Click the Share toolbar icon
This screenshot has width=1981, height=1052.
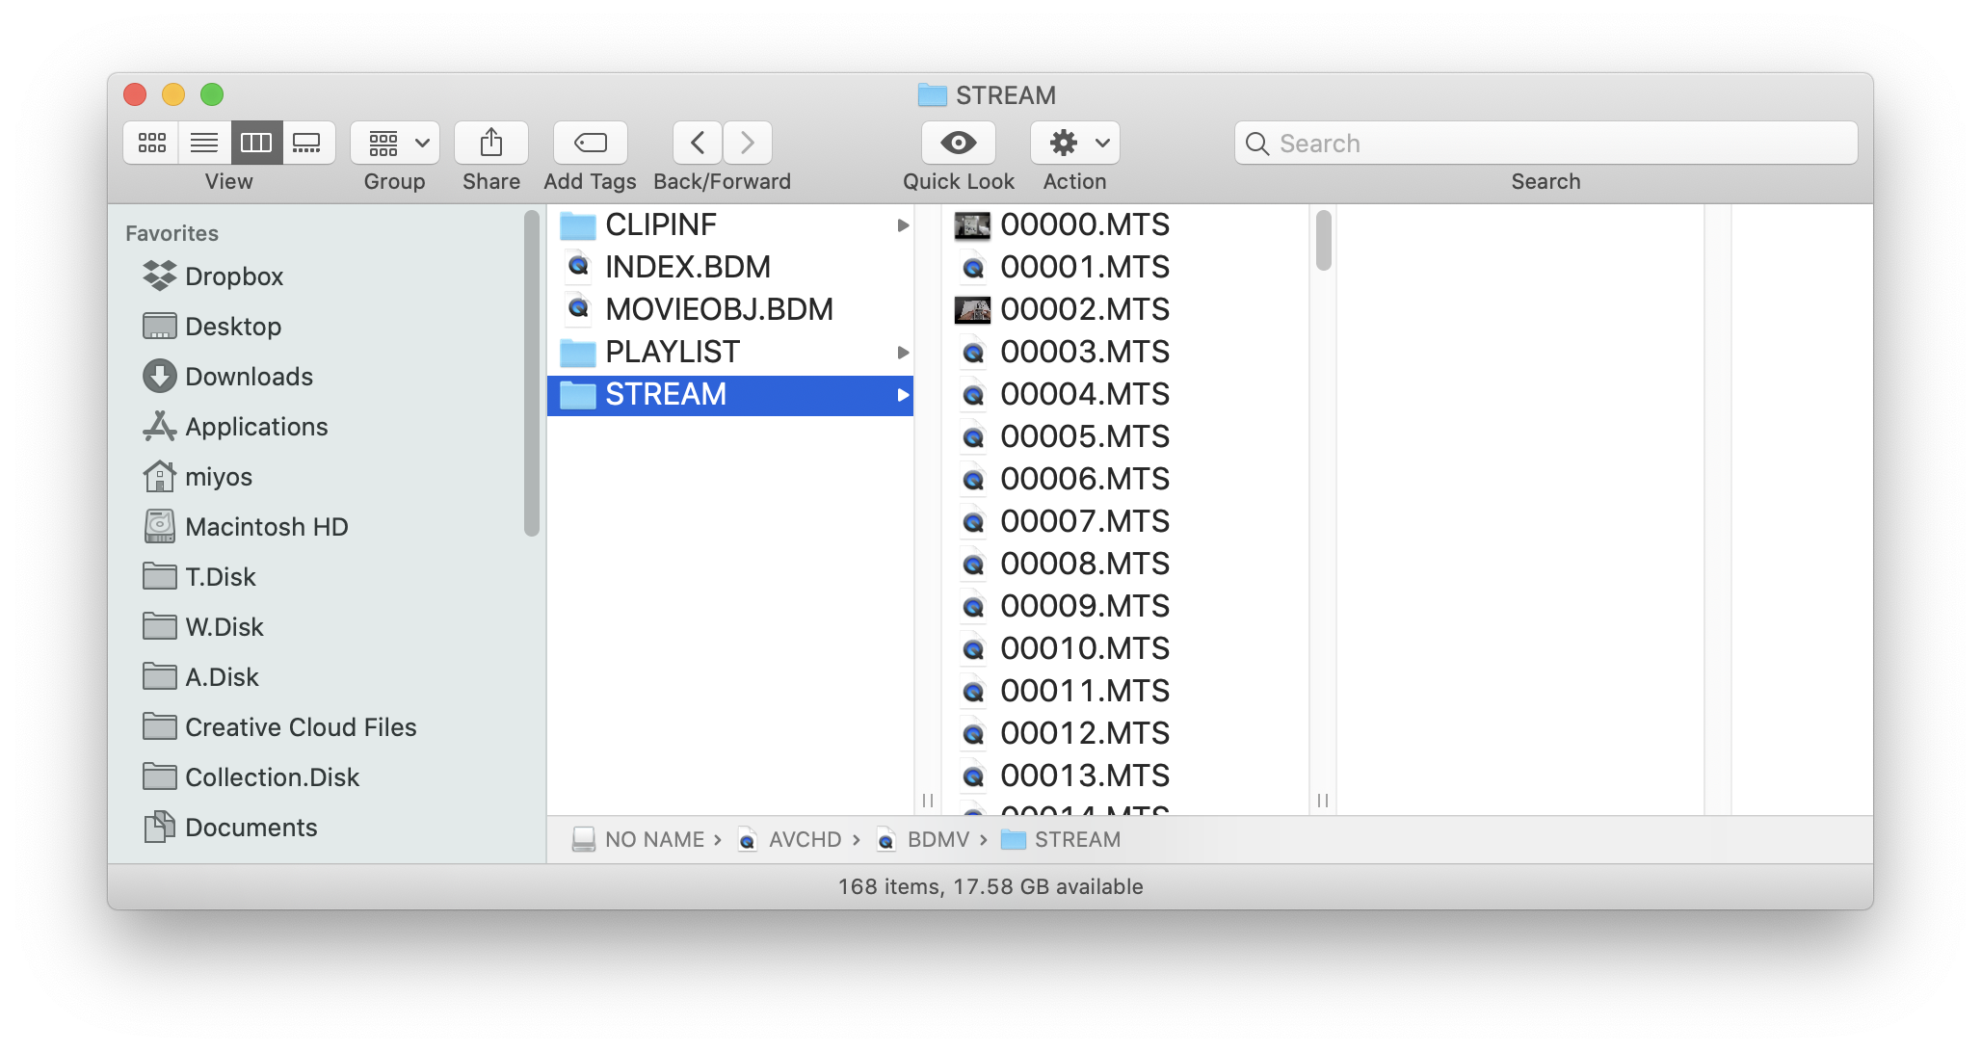(491, 143)
